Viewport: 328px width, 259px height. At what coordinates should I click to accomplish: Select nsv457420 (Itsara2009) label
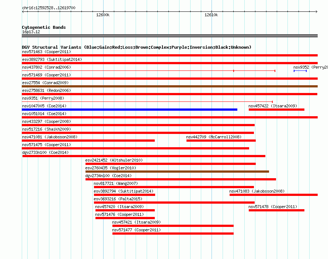(x=119, y=207)
